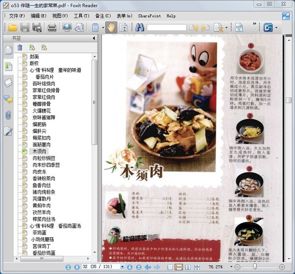The image size is (295, 274).
Task: Open the Help menu
Action: click(x=171, y=16)
